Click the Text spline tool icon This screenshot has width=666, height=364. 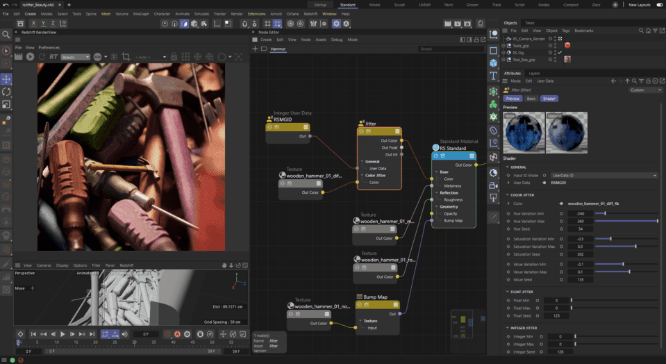point(493,76)
